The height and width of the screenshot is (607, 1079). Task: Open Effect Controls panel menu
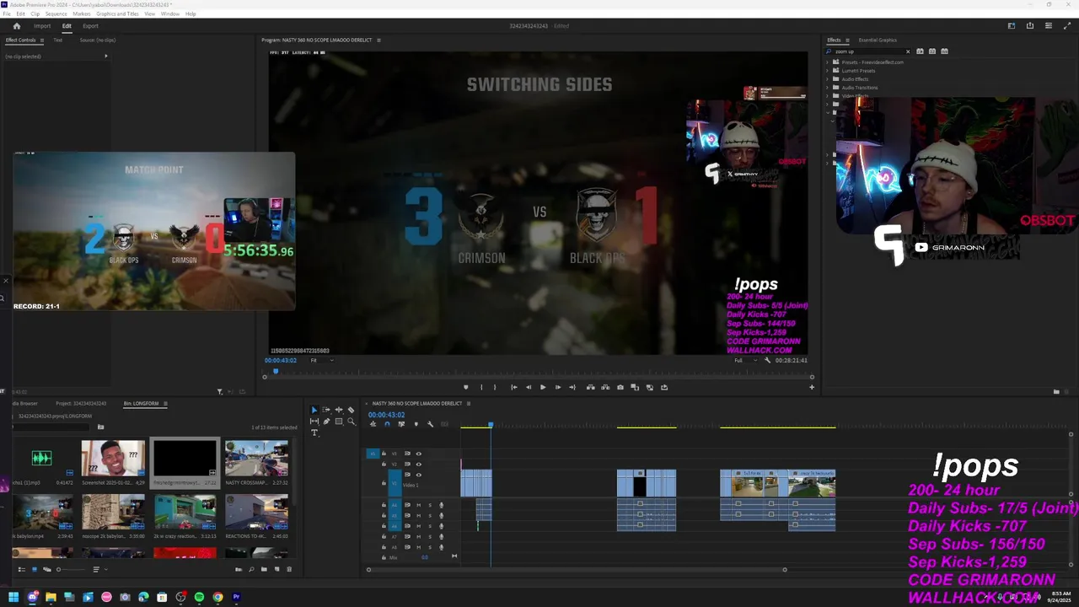pyautogui.click(x=44, y=40)
